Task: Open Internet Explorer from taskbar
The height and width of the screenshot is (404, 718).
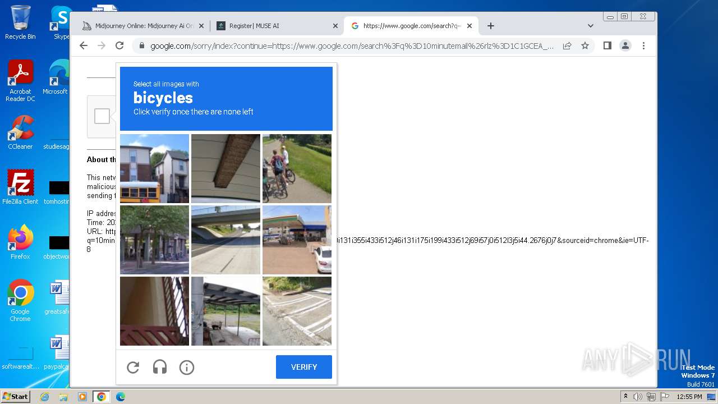Action: (x=44, y=397)
